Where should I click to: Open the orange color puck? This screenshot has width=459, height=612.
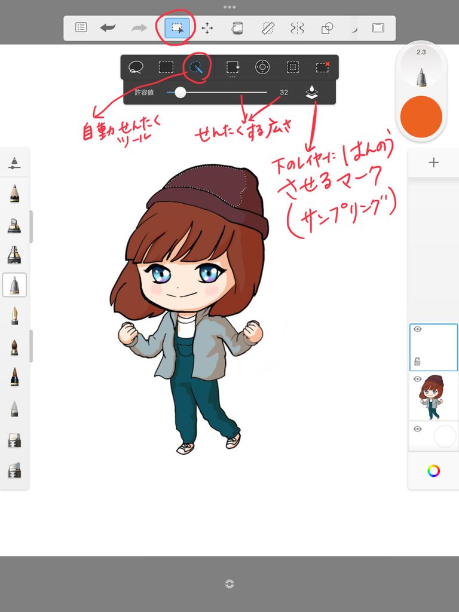pos(421,117)
